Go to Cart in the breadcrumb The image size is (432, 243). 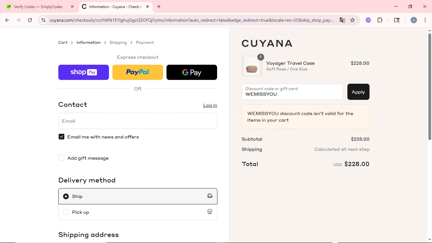(x=63, y=42)
